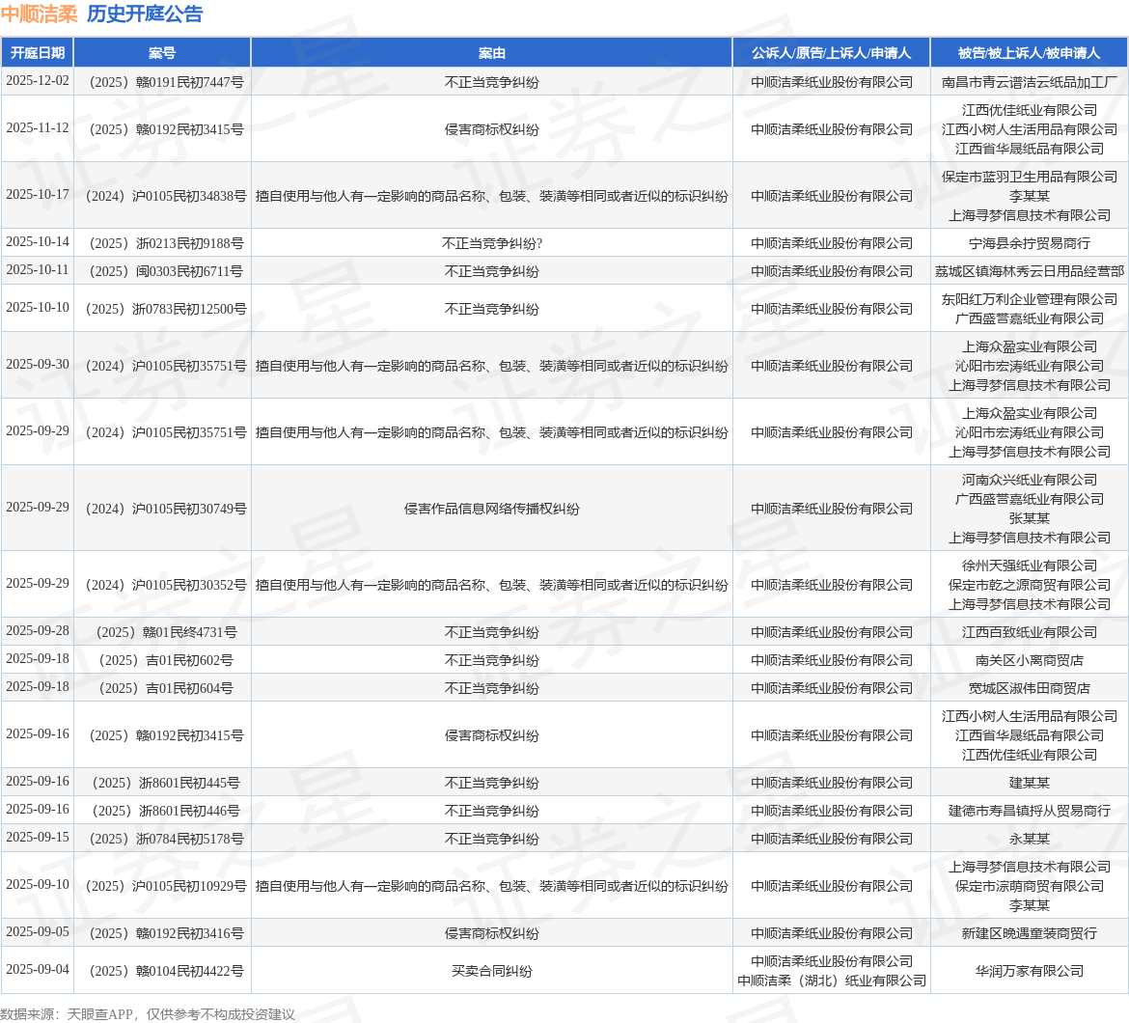Click case number (2024)沪0105民初34838号
The width and height of the screenshot is (1129, 1023).
click(x=166, y=197)
